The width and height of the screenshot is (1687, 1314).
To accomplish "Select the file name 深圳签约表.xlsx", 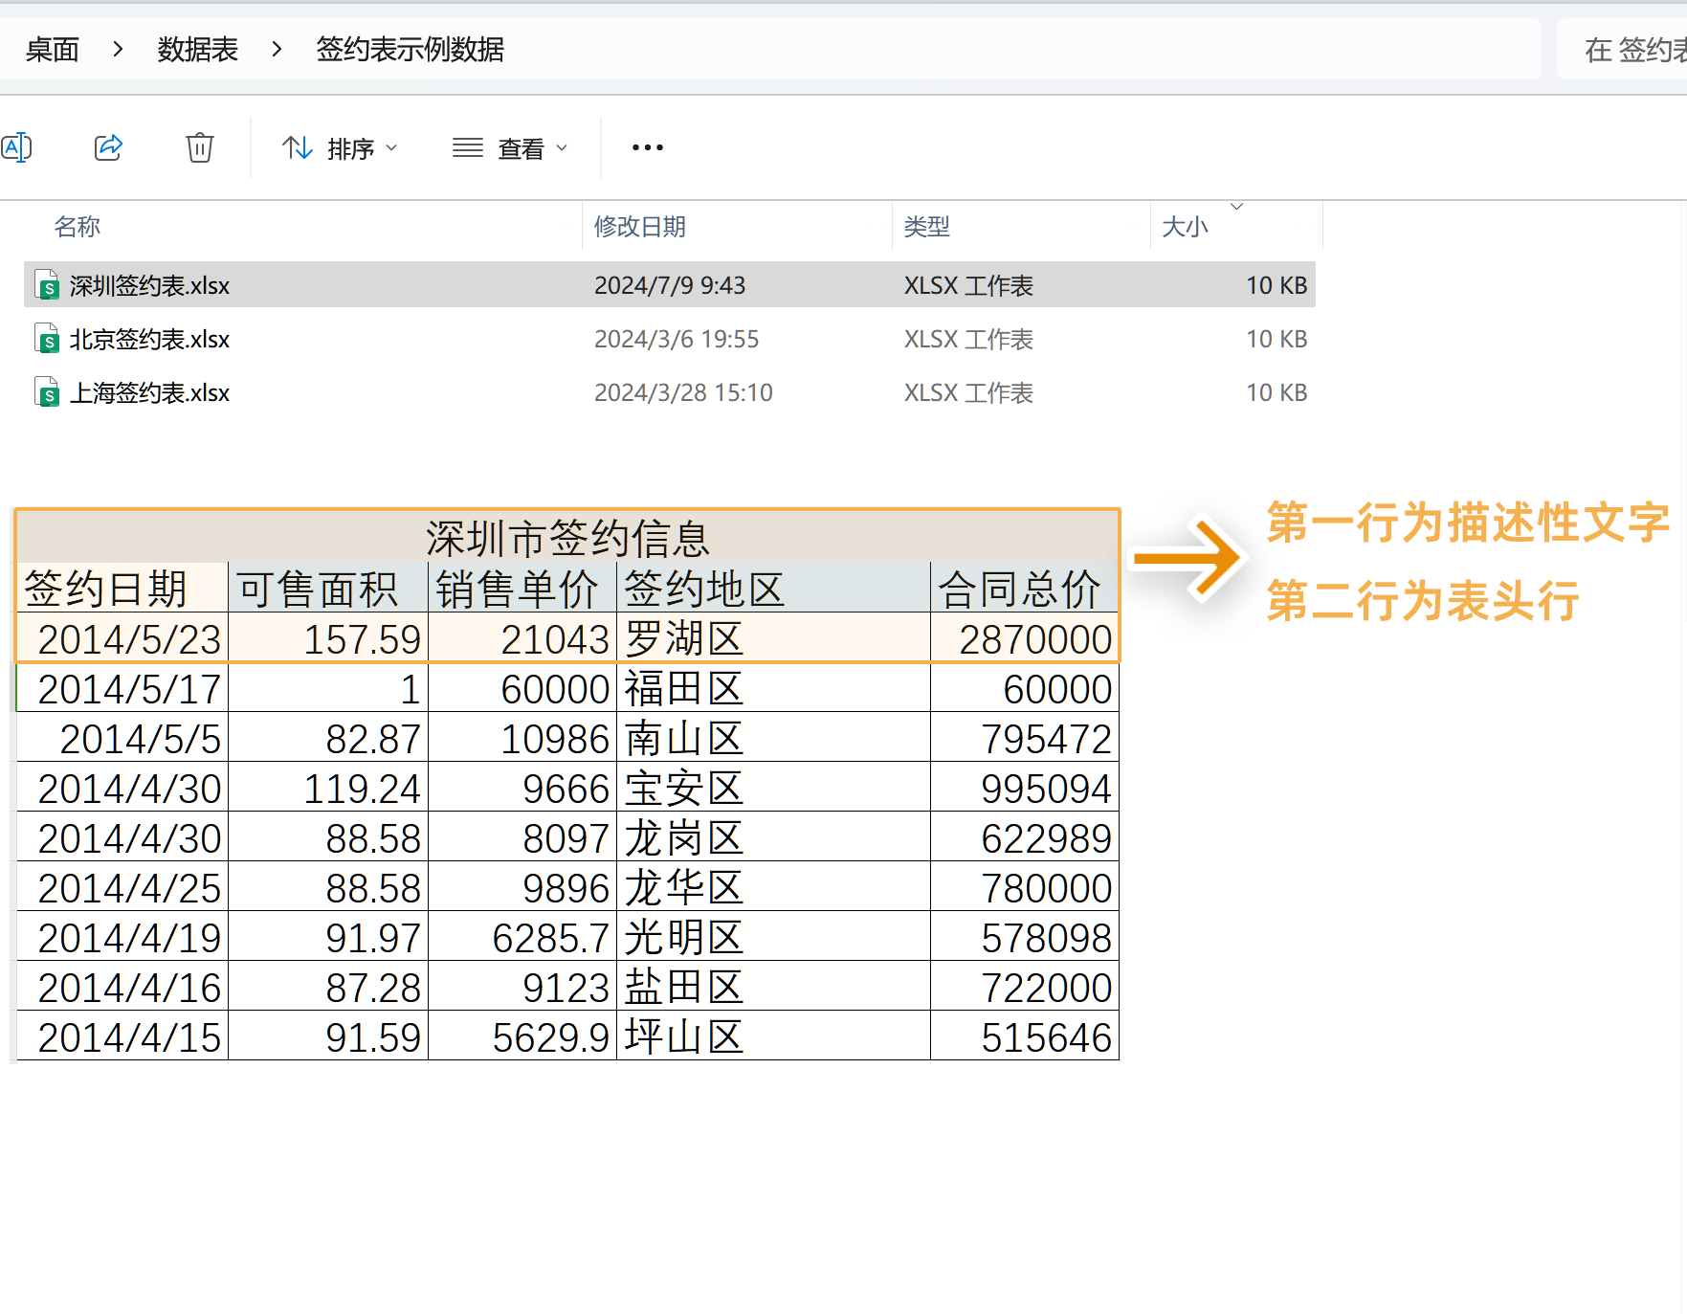I will 149,285.
